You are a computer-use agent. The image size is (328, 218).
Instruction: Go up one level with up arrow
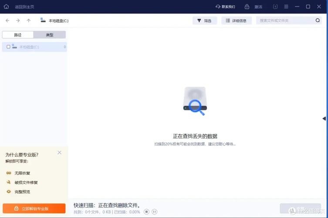29,20
